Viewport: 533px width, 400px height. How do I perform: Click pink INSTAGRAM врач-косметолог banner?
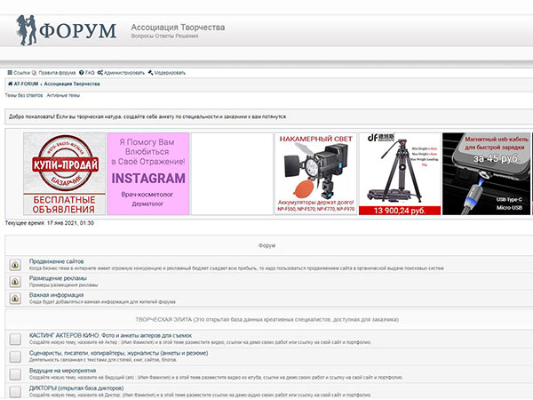click(x=147, y=174)
